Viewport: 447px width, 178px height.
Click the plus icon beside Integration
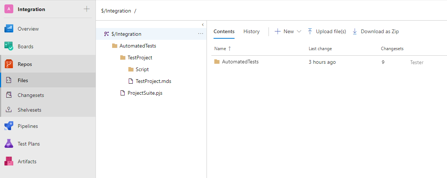[x=87, y=9]
